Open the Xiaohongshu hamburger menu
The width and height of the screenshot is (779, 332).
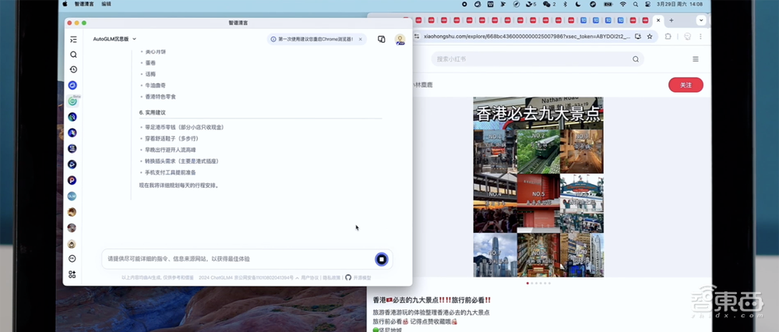click(695, 59)
